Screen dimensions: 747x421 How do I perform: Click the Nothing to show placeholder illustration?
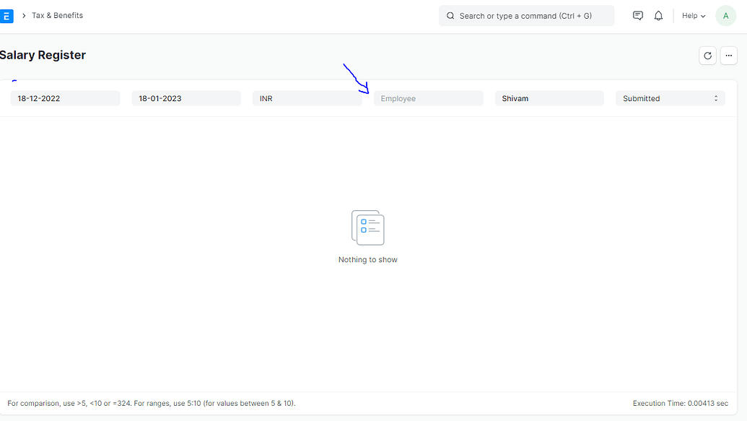pyautogui.click(x=368, y=227)
